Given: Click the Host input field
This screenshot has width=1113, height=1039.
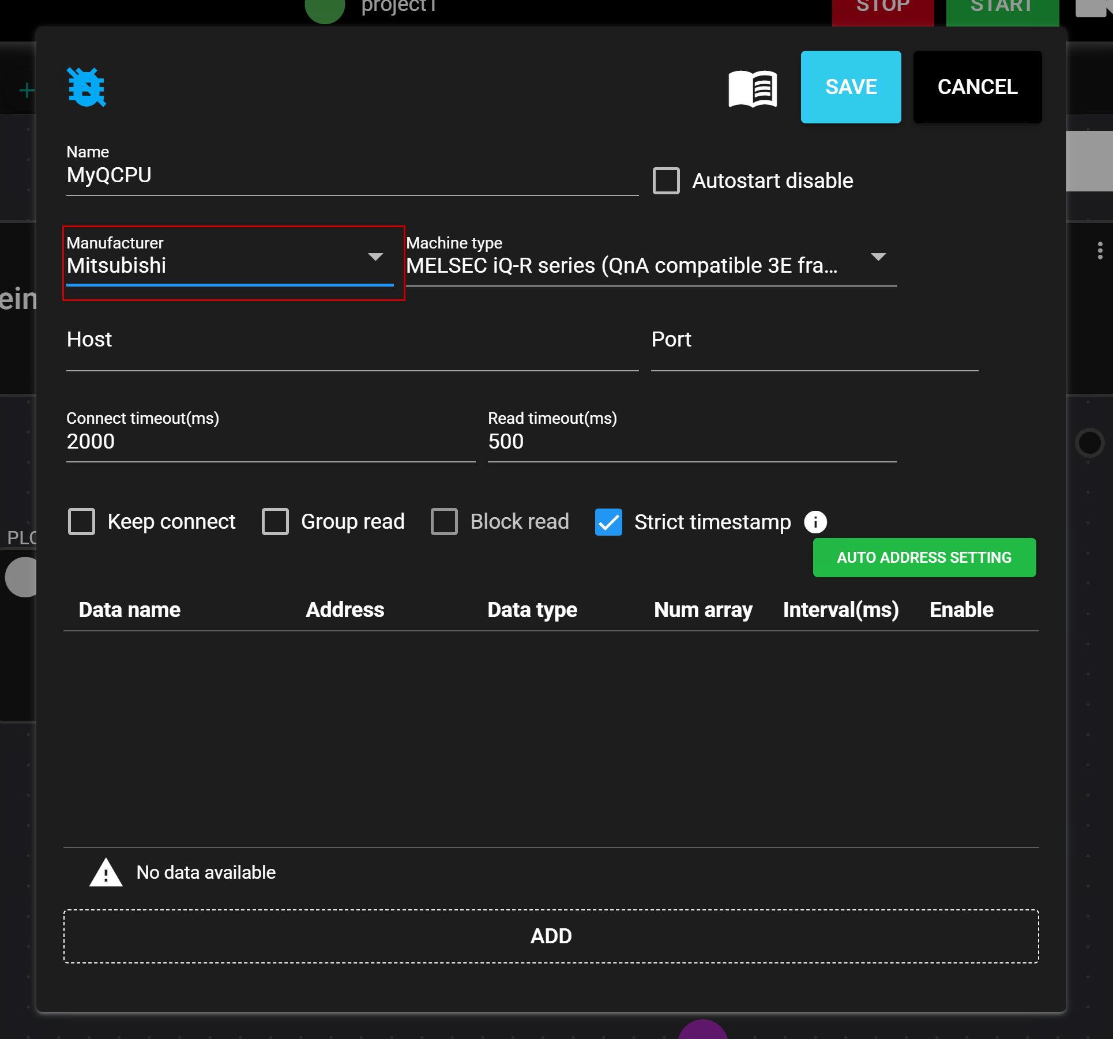Looking at the screenshot, I should pos(352,351).
